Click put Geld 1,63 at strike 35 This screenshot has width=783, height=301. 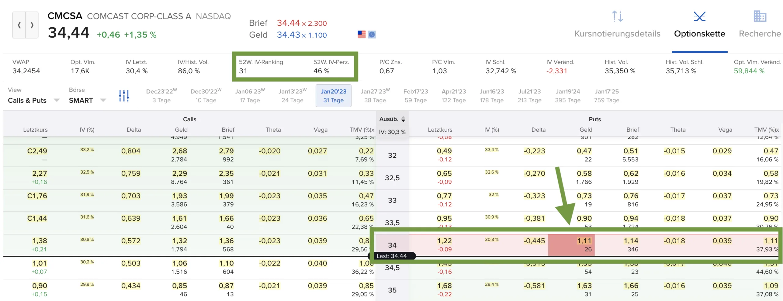click(584, 286)
